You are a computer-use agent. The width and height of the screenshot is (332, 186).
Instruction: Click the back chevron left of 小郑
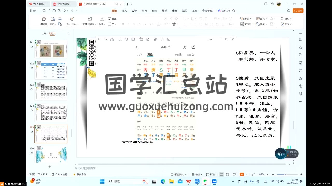coord(137,47)
